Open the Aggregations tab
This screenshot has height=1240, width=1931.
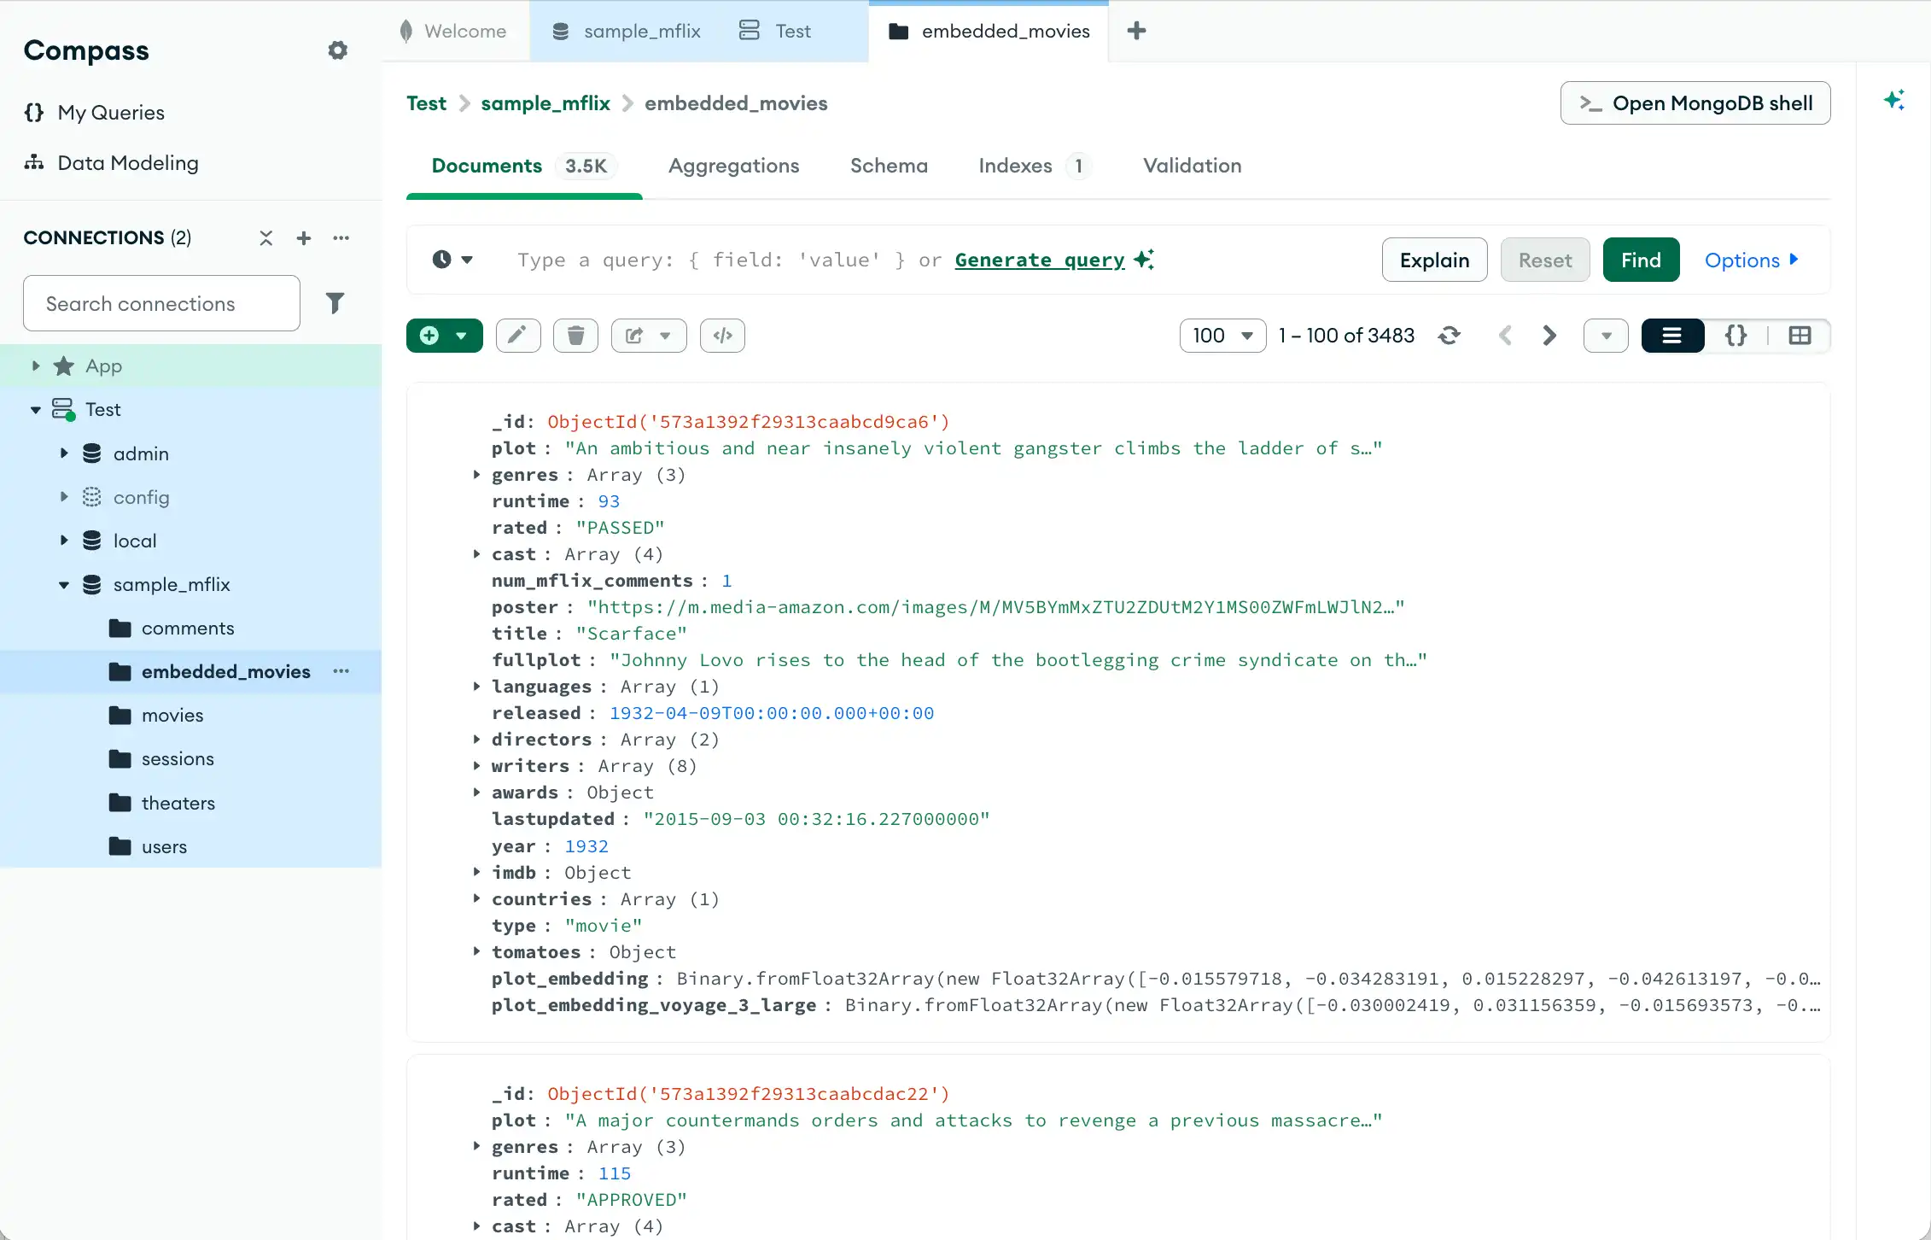click(x=733, y=166)
